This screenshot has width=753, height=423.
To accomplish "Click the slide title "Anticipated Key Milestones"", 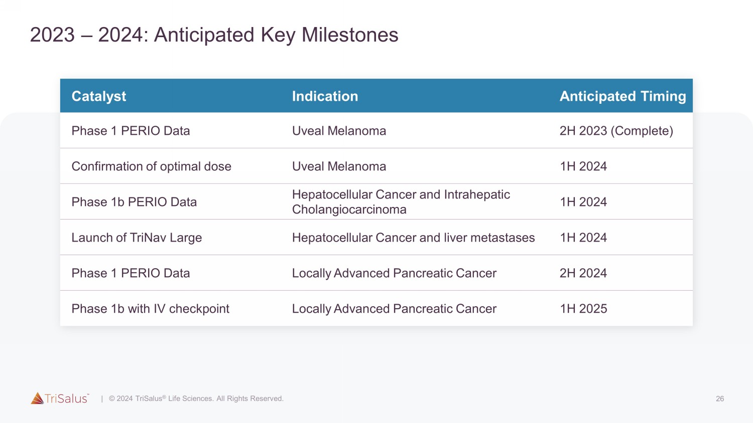I will pyautogui.click(x=214, y=35).
